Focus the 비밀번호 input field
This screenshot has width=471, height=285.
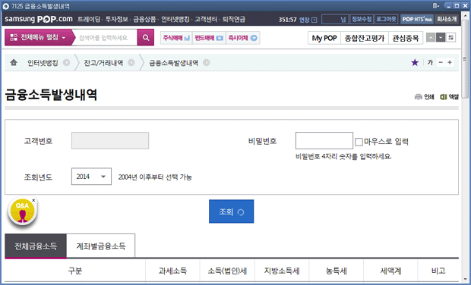[324, 140]
